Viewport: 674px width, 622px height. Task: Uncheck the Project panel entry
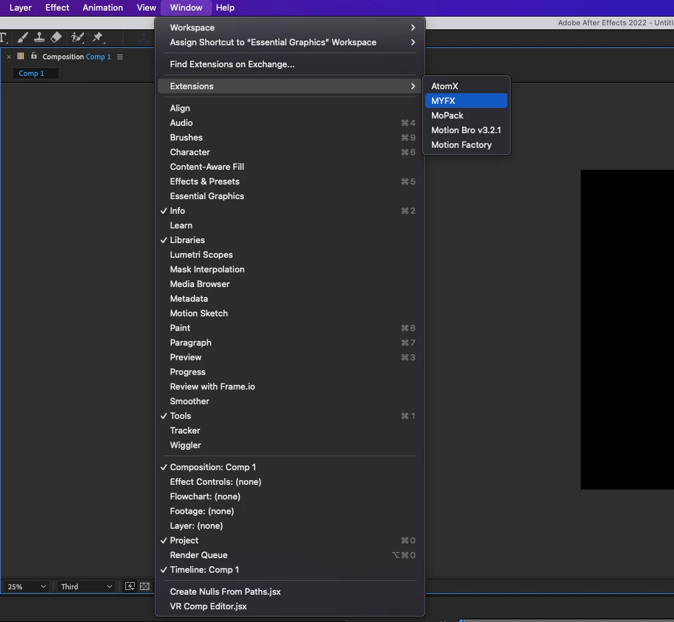pyautogui.click(x=290, y=540)
